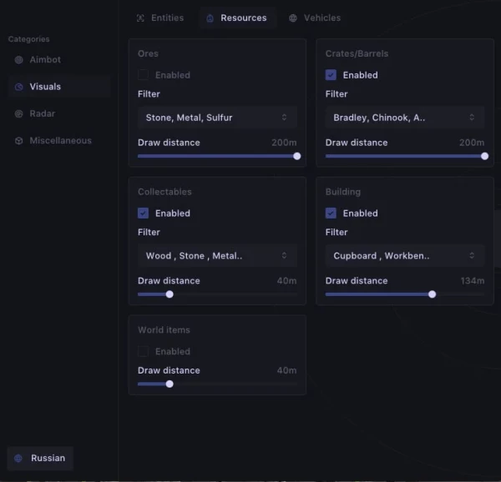Click the Miscellaneous cube icon

pyautogui.click(x=19, y=141)
